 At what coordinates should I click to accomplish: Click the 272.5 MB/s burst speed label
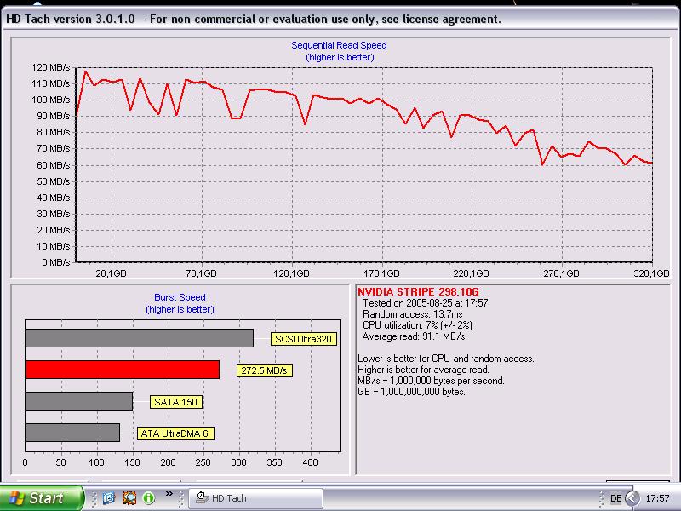click(x=265, y=370)
